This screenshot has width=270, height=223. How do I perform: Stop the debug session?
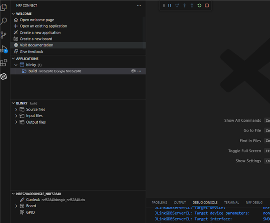[x=207, y=6]
